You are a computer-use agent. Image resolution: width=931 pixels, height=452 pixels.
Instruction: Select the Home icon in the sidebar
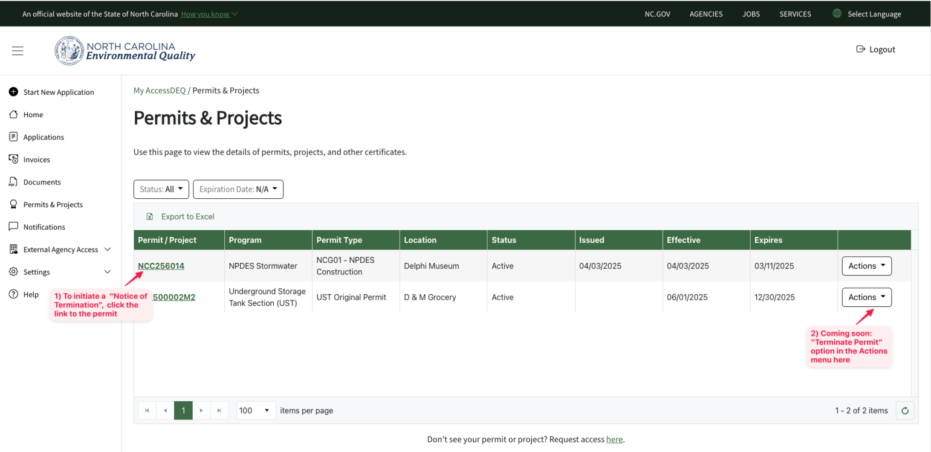(13, 114)
